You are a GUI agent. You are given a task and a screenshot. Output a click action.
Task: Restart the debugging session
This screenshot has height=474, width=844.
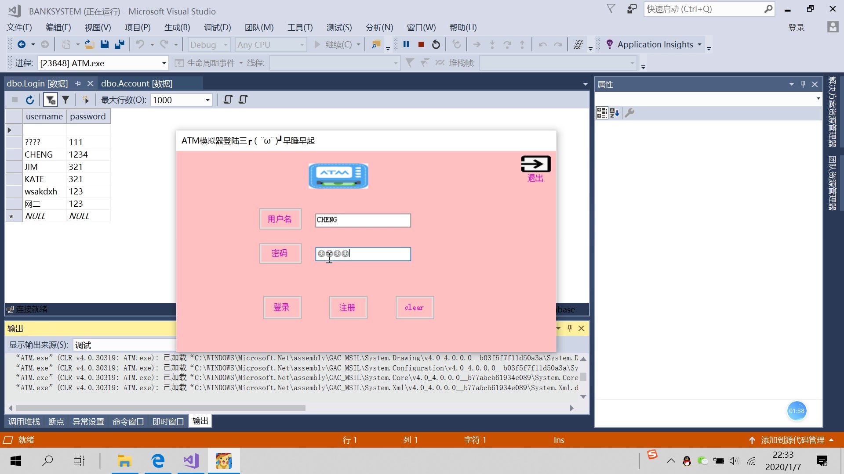point(436,44)
